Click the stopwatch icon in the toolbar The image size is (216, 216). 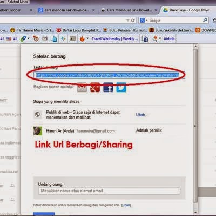36,38
